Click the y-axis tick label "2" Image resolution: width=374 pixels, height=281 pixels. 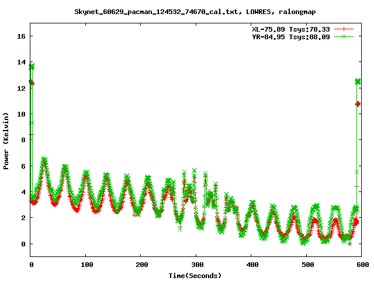[x=23, y=218]
